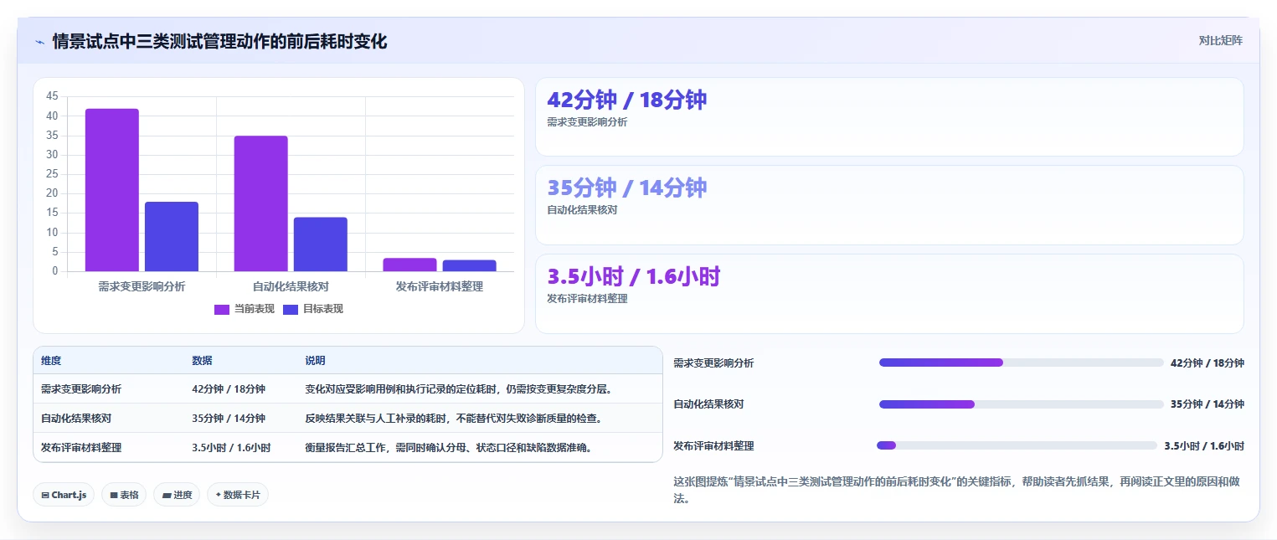Click the panel title 情景试点中三类测试管理动作的前后耗时变化
The image size is (1277, 540).
click(220, 41)
